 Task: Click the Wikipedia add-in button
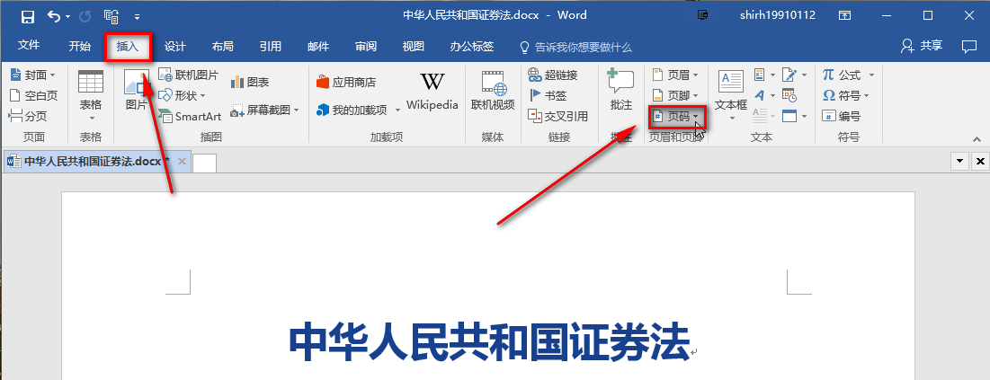(433, 91)
